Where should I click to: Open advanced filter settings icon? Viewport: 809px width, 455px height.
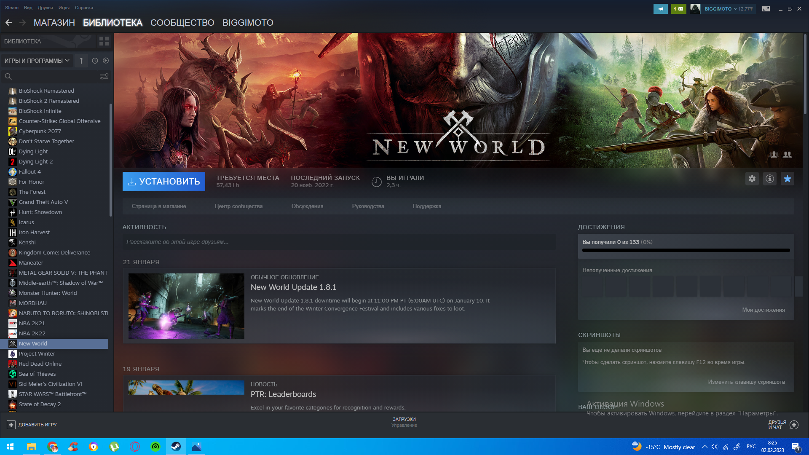click(104, 77)
